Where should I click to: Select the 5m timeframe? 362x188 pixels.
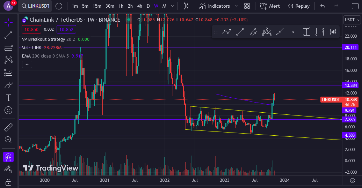[x=85, y=6]
